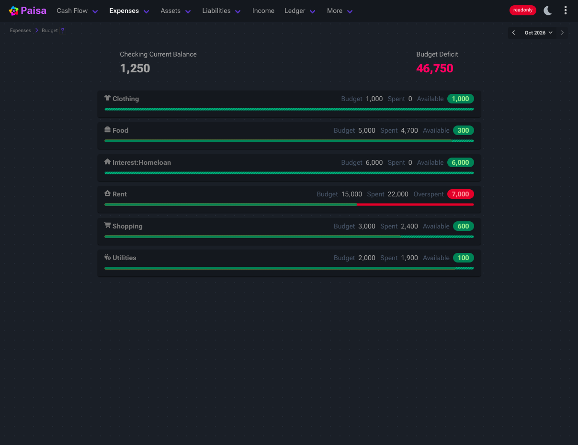This screenshot has width=578, height=445.
Task: Click the Rent house icon
Action: tap(107, 194)
